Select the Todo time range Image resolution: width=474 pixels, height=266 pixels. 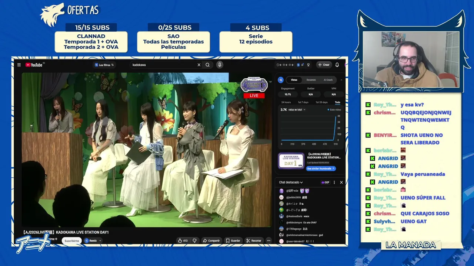click(337, 102)
